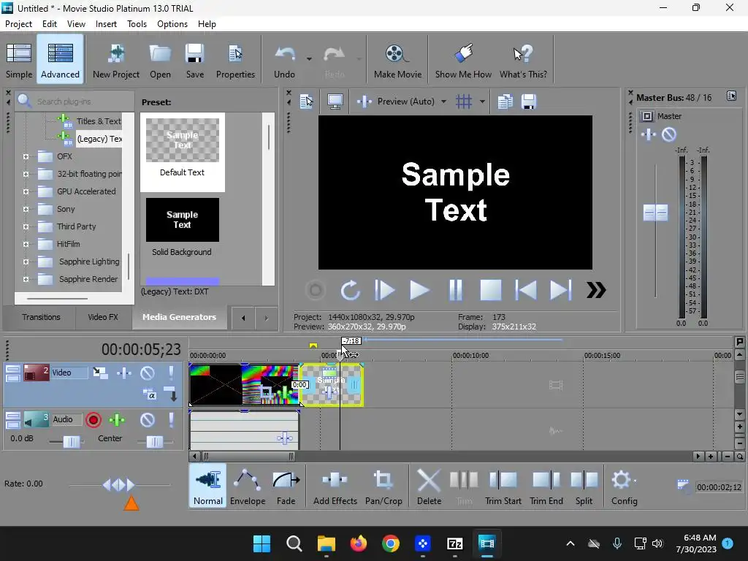Open Video track FX
The width and height of the screenshot is (748, 561).
click(124, 373)
